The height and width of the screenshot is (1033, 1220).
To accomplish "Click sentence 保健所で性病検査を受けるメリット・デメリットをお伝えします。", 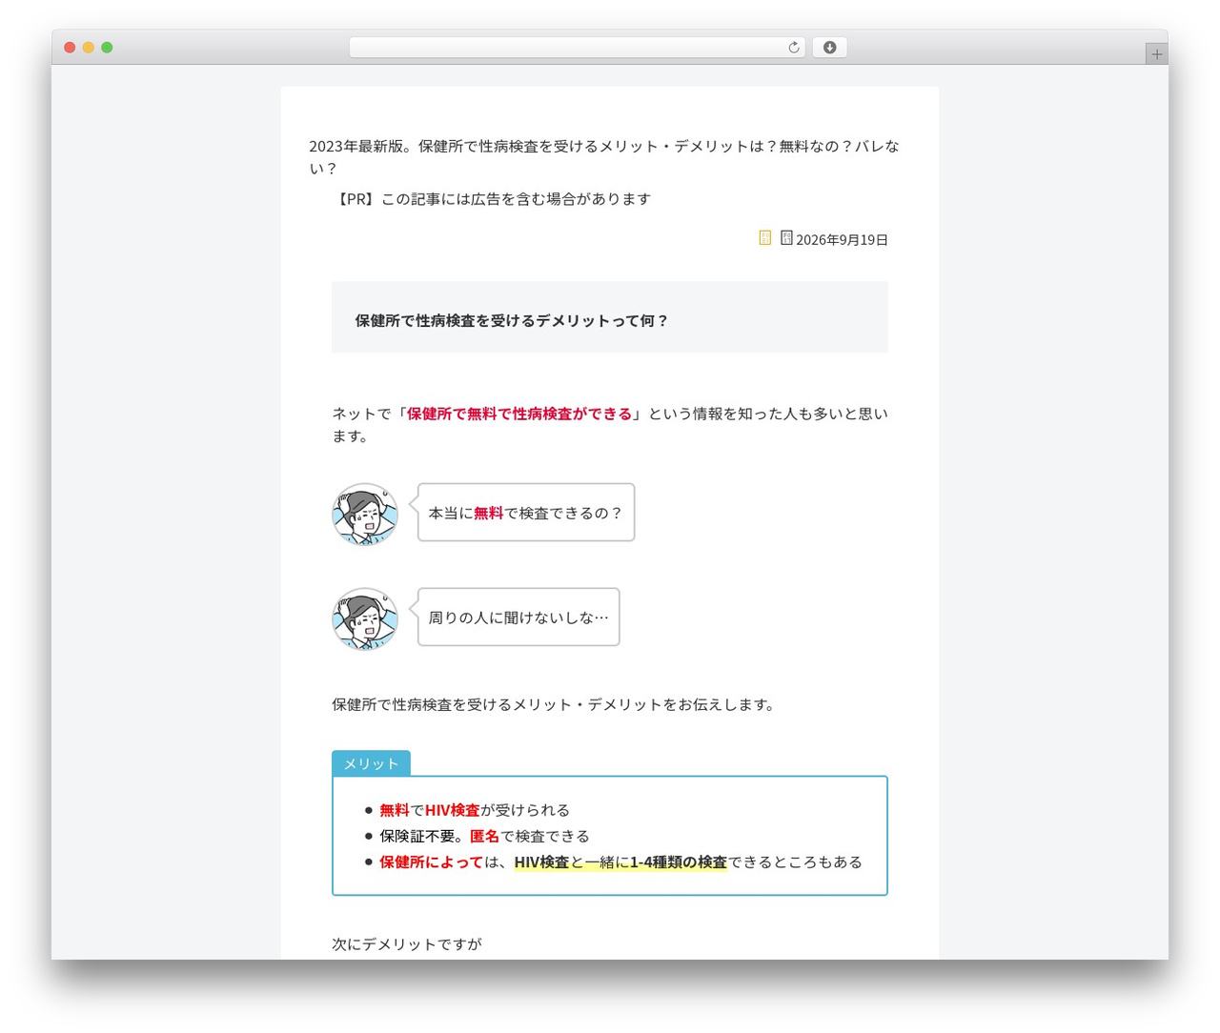I will [x=556, y=704].
